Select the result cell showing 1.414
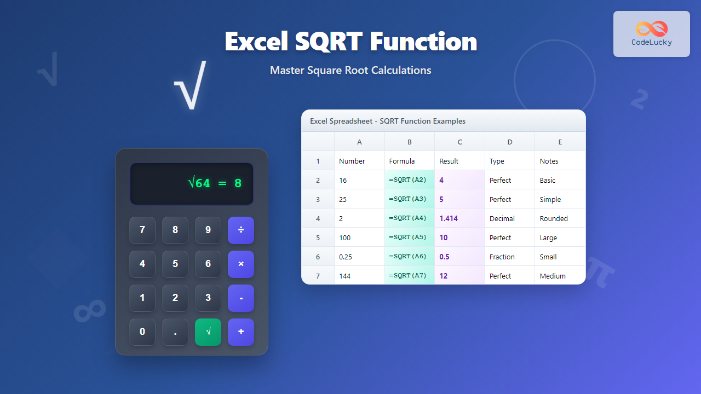Image resolution: width=701 pixels, height=394 pixels. click(459, 218)
